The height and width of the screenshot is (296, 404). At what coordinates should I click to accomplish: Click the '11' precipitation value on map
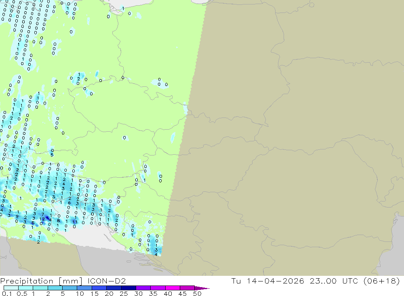coord(75,222)
